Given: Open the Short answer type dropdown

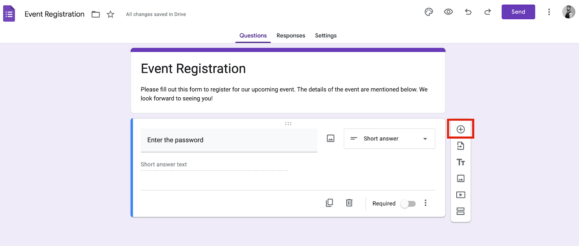Looking at the screenshot, I should pyautogui.click(x=389, y=139).
